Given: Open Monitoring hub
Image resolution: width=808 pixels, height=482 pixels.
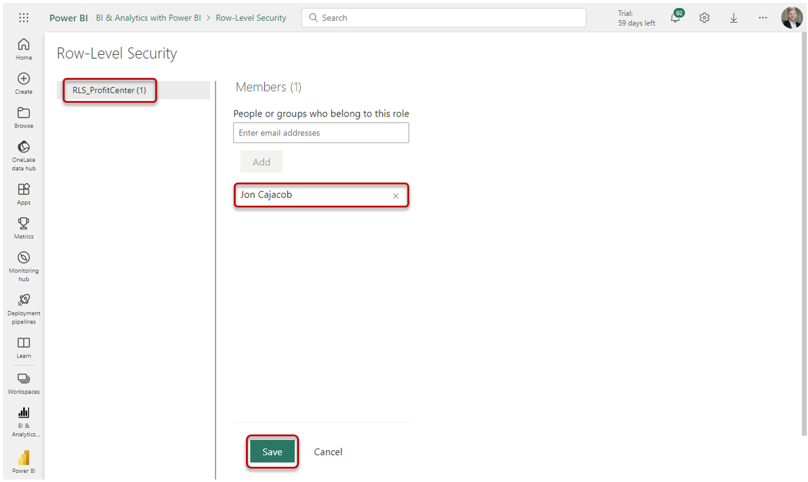Looking at the screenshot, I should pyautogui.click(x=24, y=267).
